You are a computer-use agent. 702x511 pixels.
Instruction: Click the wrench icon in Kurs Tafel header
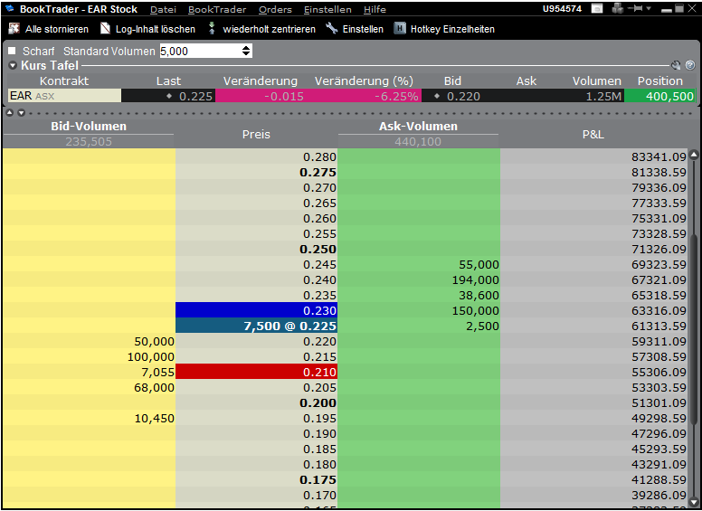pos(675,65)
